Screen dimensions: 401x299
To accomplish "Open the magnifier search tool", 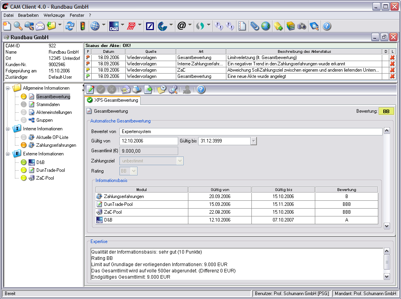I will click(x=18, y=26).
